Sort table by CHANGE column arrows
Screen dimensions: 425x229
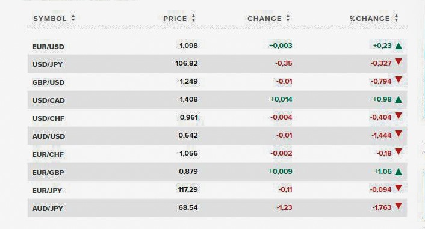(x=288, y=18)
